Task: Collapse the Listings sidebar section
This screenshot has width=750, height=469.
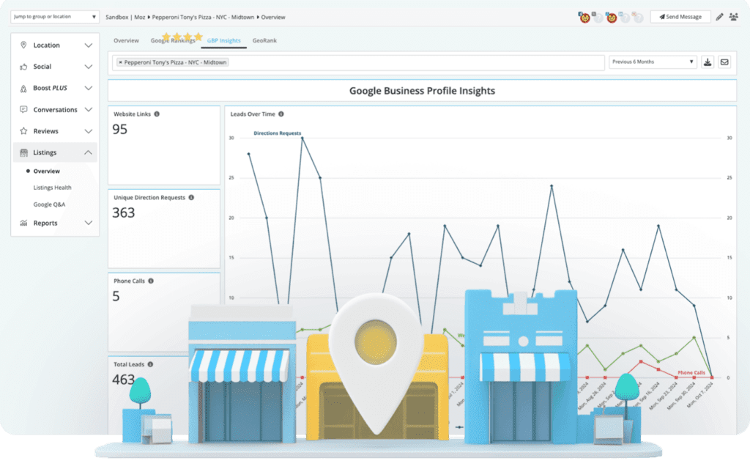Action: pyautogui.click(x=56, y=152)
